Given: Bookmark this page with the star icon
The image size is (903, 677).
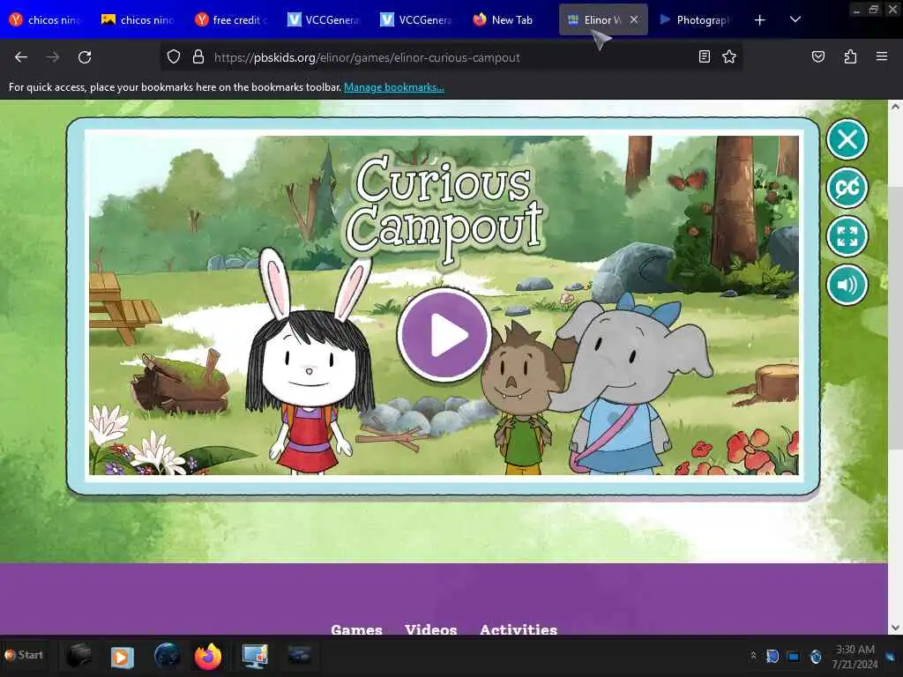Looking at the screenshot, I should [729, 56].
